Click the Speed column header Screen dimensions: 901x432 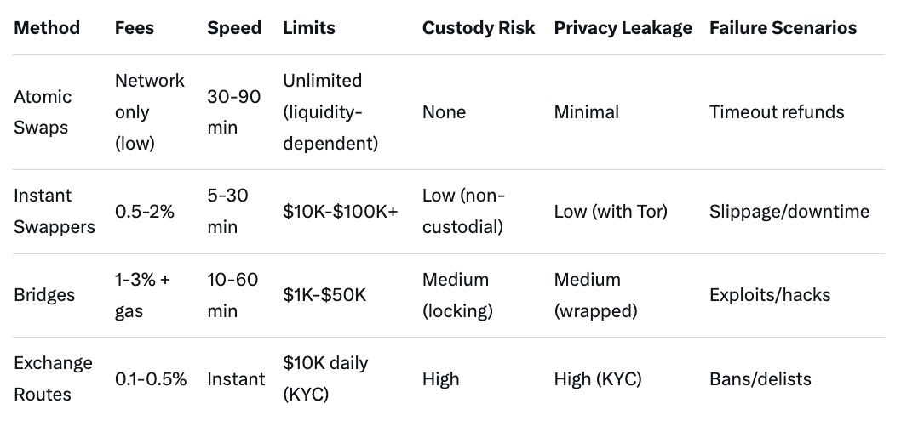tap(233, 27)
